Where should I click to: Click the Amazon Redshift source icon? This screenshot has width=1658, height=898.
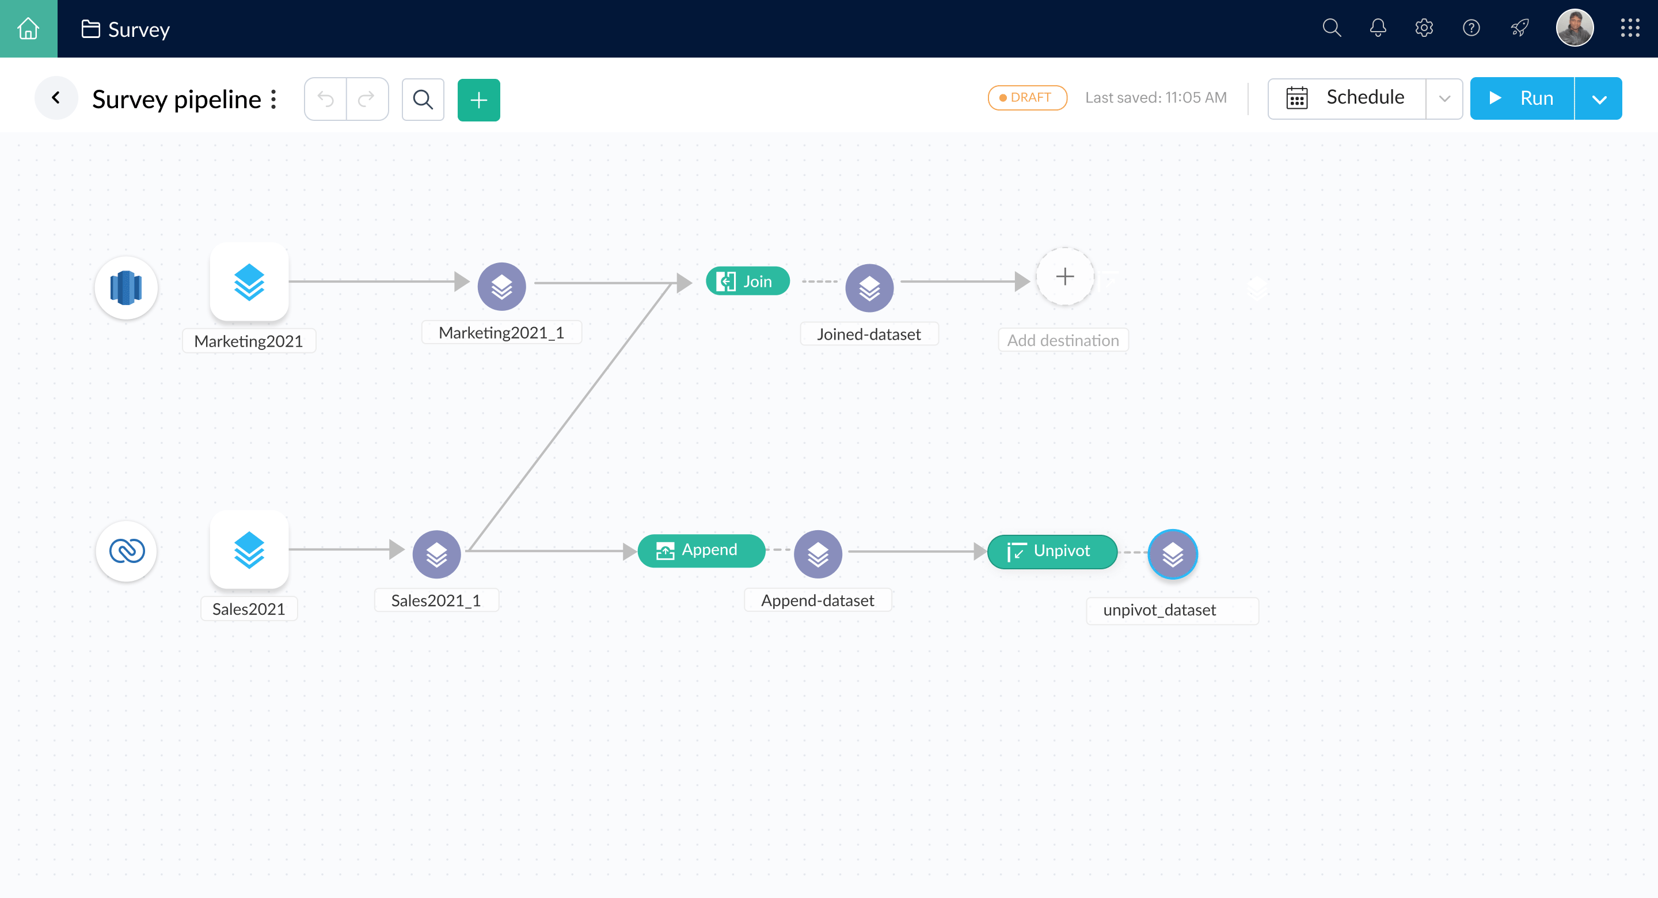[x=126, y=288]
